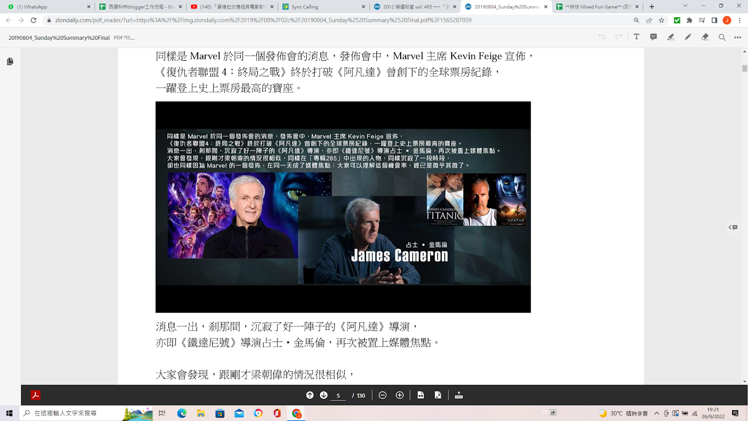Open the J profile avatar menu
The height and width of the screenshot is (421, 748).
pos(727,20)
